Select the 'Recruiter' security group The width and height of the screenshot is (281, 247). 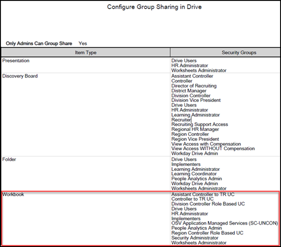[181, 119]
